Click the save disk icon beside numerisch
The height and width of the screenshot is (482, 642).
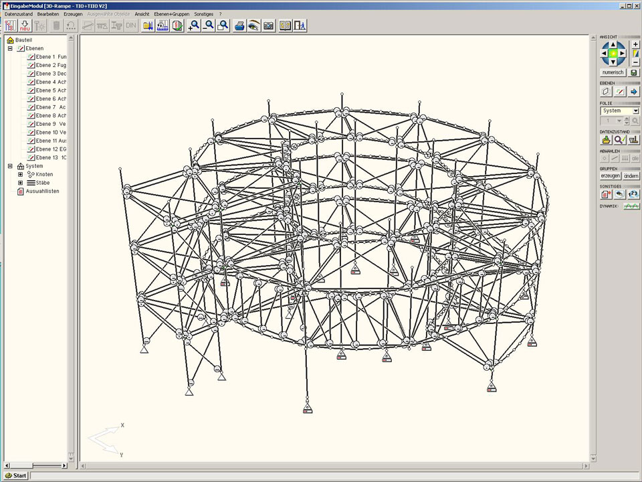(x=635, y=72)
